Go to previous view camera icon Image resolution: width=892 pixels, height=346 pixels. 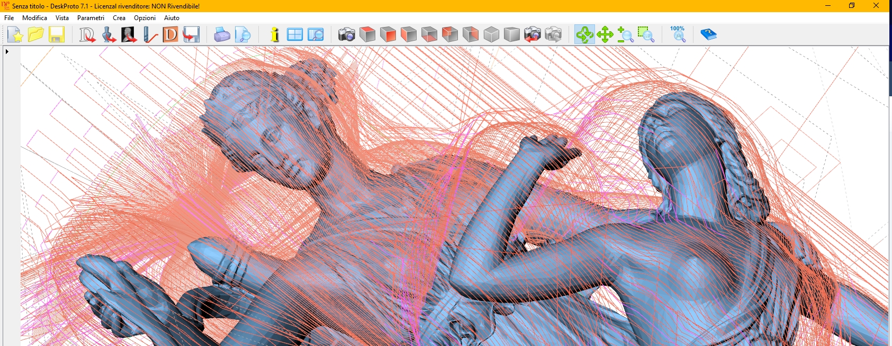533,35
